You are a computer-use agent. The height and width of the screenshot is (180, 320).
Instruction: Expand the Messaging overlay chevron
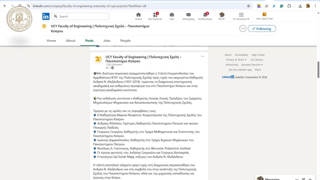[310, 179]
